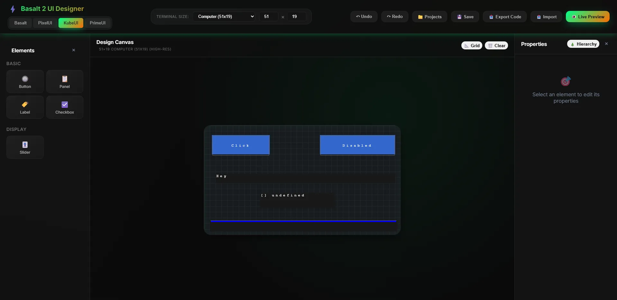Image resolution: width=617 pixels, height=300 pixels.
Task: Toggle the Hierarchy view
Action: (583, 44)
